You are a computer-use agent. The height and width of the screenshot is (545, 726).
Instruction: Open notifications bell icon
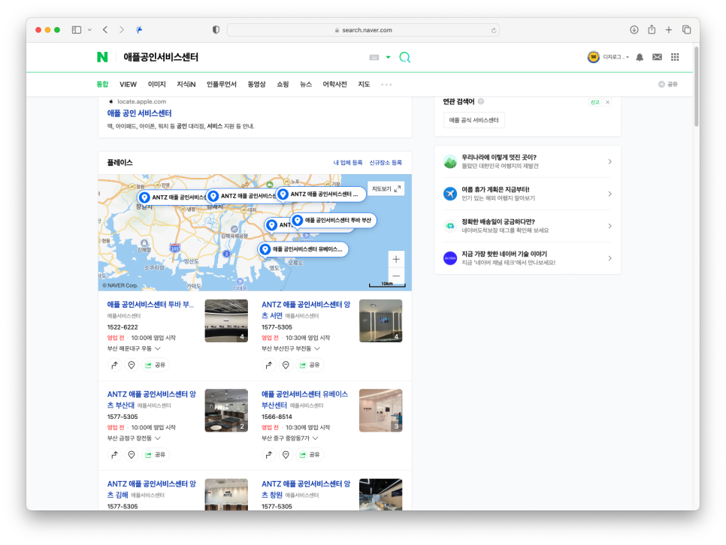(640, 57)
